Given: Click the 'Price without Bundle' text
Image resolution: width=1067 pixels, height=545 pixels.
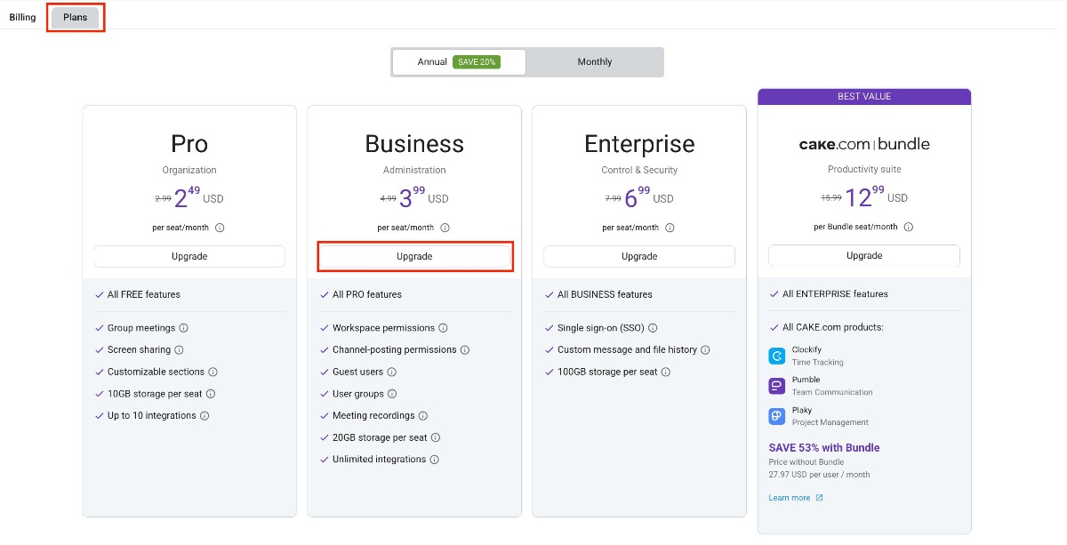Looking at the screenshot, I should [806, 462].
